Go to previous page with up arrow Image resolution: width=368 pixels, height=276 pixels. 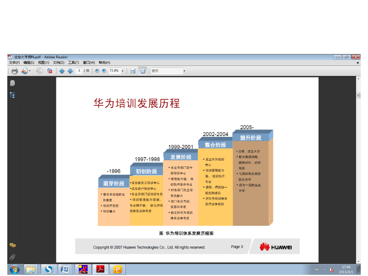(x=62, y=71)
